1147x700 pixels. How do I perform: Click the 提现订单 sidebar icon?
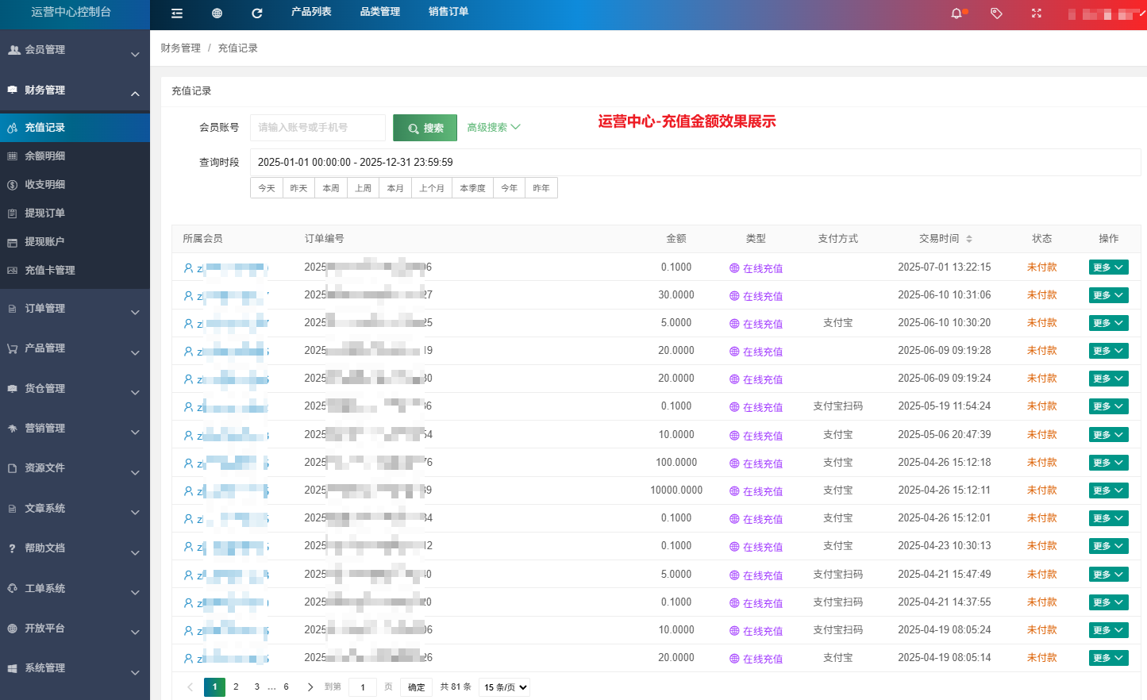pyautogui.click(x=12, y=213)
